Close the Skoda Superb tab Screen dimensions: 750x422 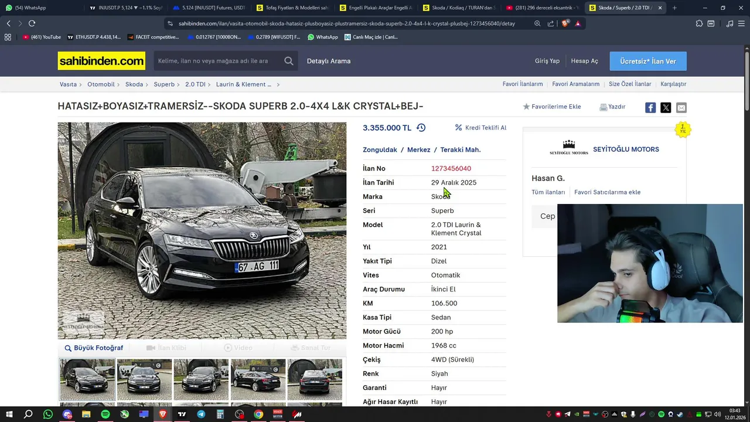coord(660,8)
